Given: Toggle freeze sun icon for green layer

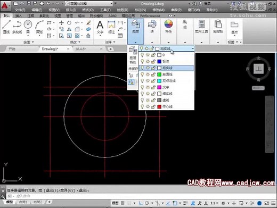Looking at the screenshot, I should 148,74.
